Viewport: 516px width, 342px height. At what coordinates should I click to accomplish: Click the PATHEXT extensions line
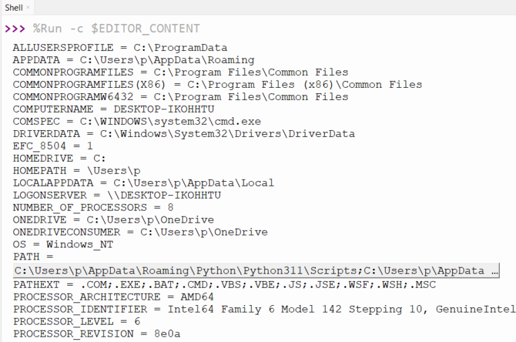point(224,284)
